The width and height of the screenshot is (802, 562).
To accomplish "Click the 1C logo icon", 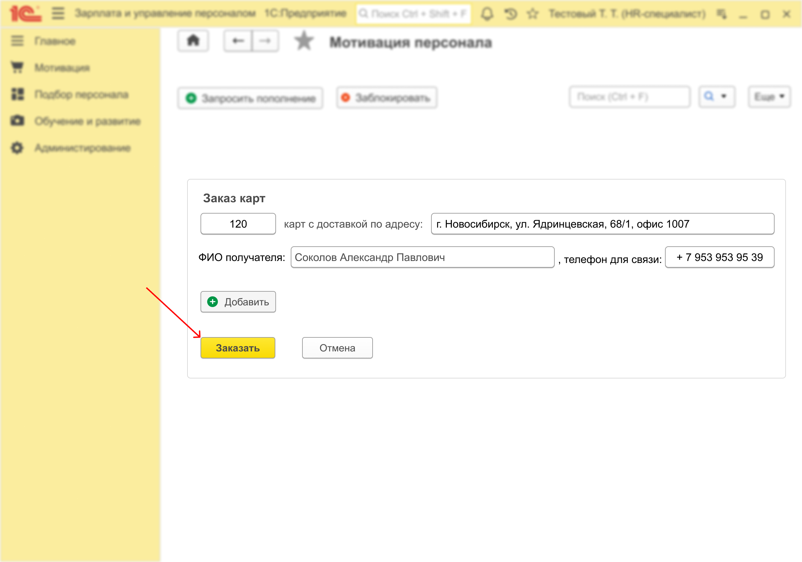I will coord(25,14).
